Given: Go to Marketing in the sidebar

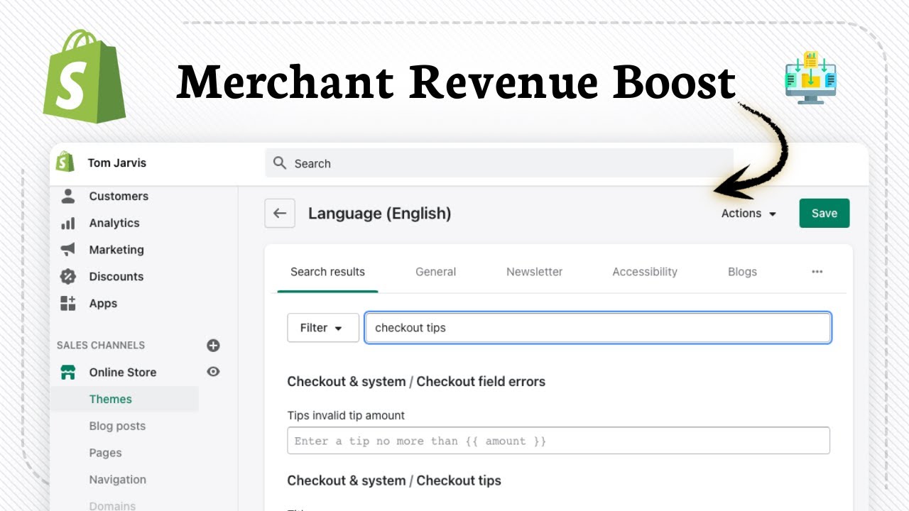Looking at the screenshot, I should pyautogui.click(x=116, y=250).
